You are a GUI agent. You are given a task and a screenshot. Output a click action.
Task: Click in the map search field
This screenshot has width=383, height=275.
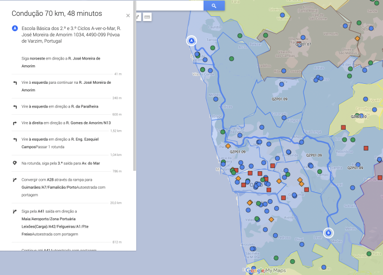[168, 5]
